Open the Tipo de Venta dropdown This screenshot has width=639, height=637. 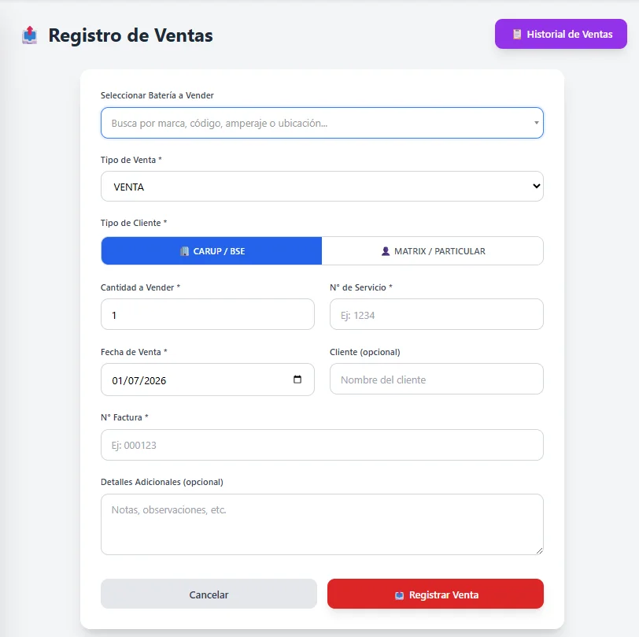(x=322, y=187)
